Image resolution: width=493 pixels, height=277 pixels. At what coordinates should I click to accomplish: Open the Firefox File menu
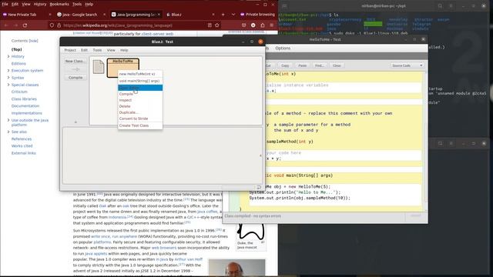[x=5, y=4]
